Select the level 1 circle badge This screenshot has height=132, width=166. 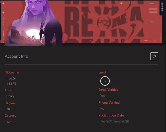(x=105, y=81)
